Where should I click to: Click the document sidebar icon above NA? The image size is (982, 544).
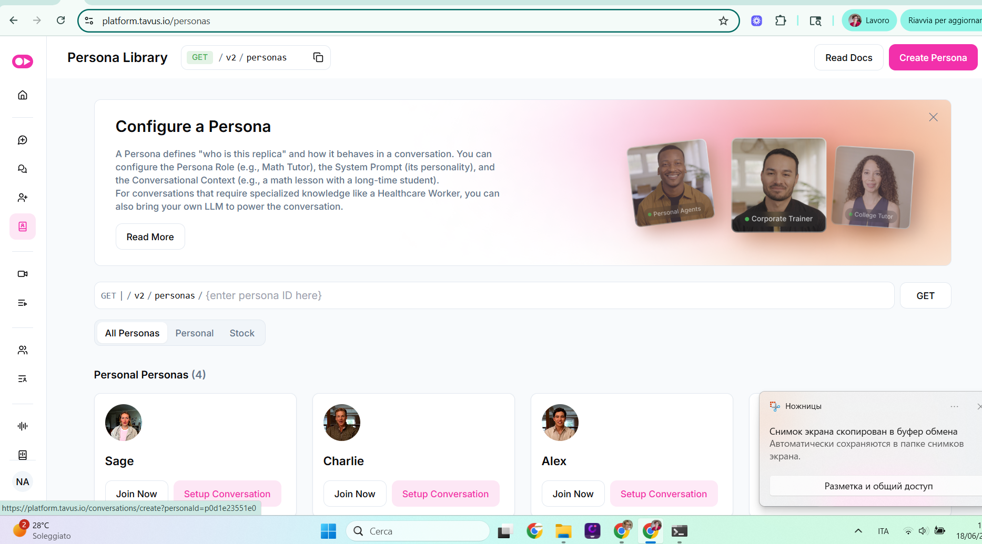[23, 455]
